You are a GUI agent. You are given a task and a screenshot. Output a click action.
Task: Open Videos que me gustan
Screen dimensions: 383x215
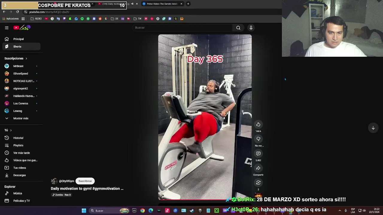21,160
